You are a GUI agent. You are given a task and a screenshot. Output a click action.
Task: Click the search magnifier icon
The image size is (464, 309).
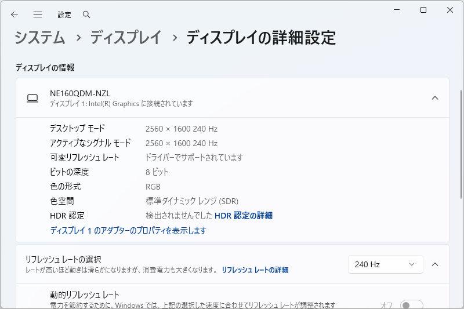coord(86,14)
